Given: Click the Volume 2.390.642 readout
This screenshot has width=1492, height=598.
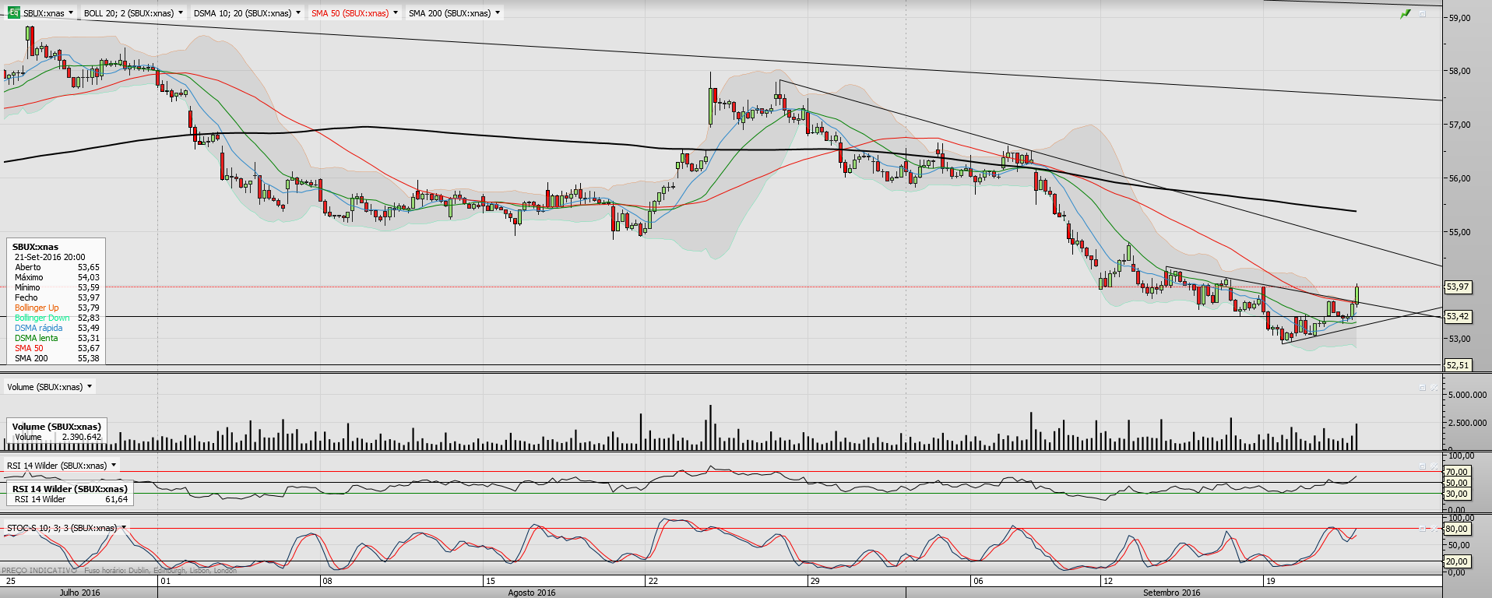Looking at the screenshot, I should [58, 437].
